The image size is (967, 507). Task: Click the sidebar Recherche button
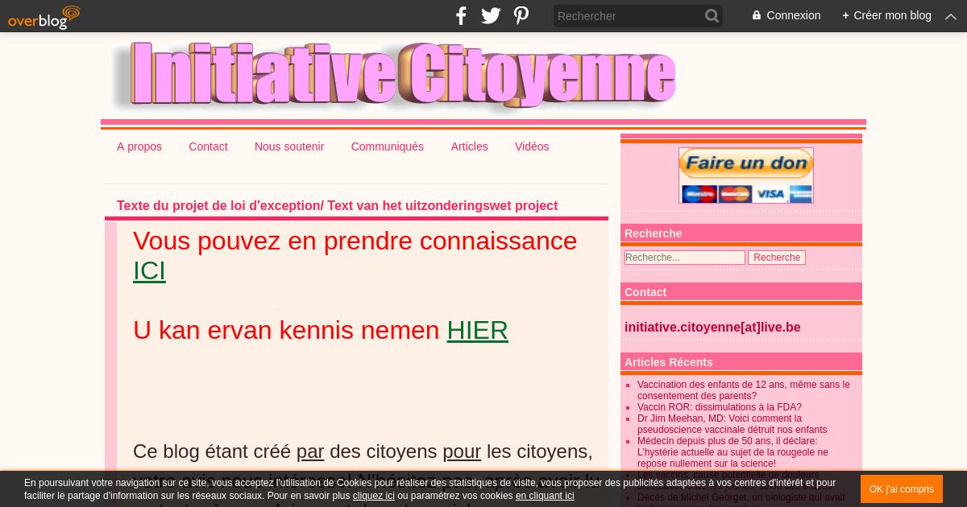click(777, 258)
